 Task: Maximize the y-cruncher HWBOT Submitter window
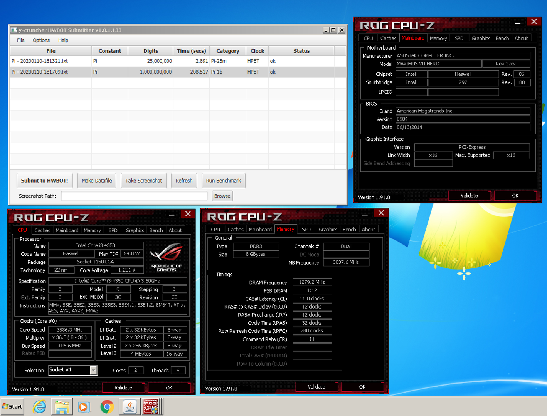coord(334,30)
